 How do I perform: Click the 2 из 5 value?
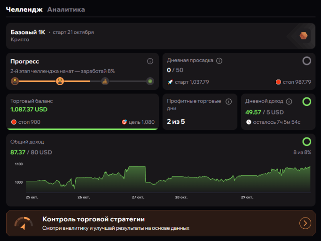coord(176,121)
